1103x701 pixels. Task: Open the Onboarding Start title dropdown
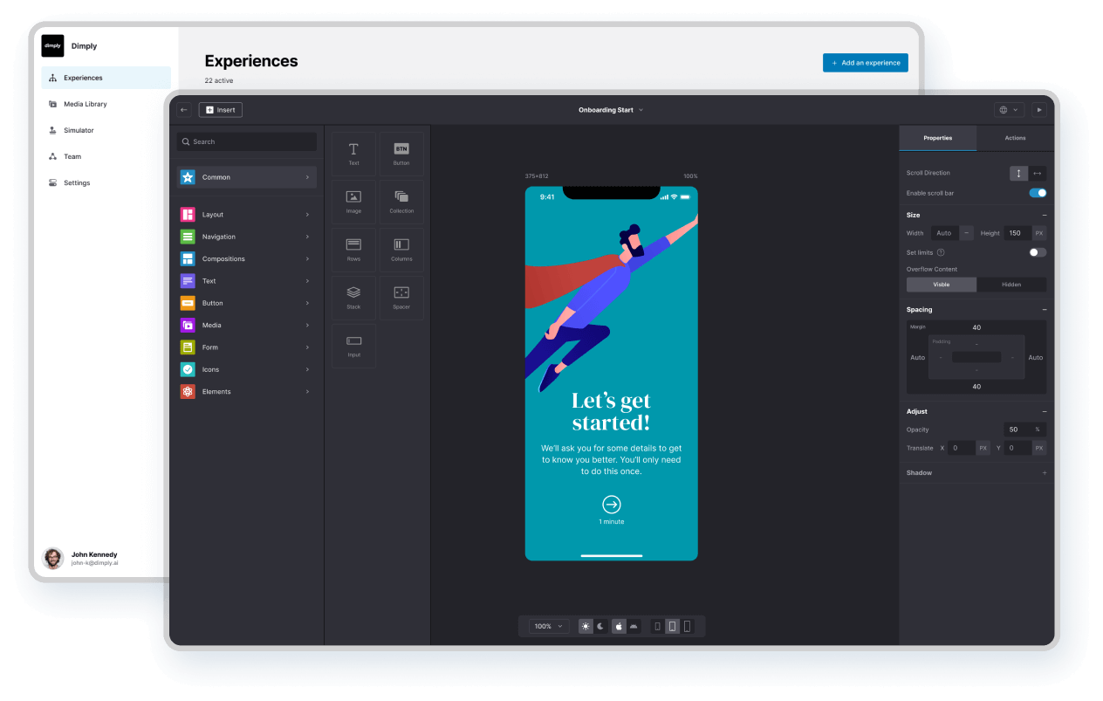[x=611, y=110]
